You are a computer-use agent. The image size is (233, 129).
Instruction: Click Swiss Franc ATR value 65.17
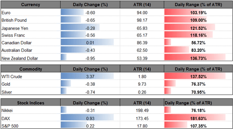click(142, 35)
